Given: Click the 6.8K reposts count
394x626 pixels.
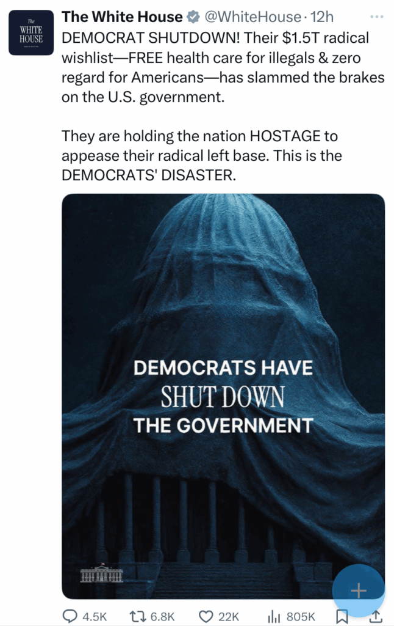Looking at the screenshot, I should (162, 616).
